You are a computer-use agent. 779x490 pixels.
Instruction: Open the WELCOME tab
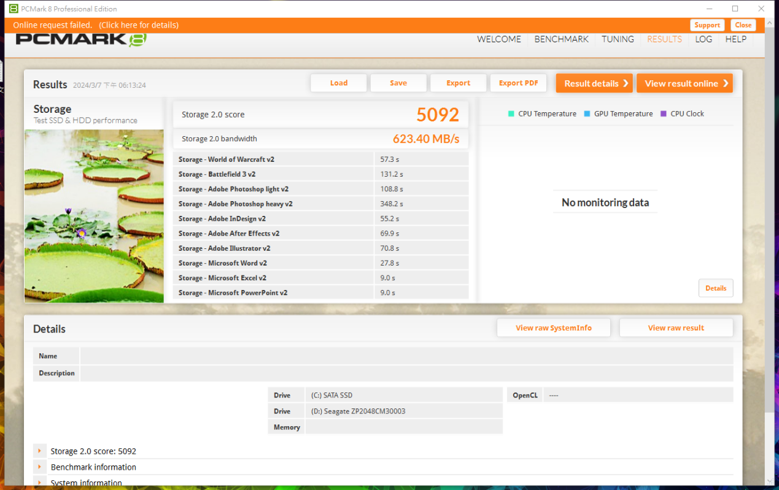(x=499, y=39)
